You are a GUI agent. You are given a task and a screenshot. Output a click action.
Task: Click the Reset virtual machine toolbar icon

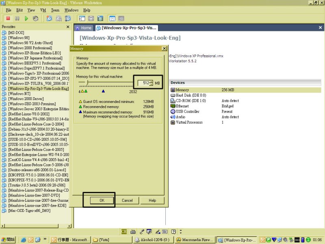click(36, 18)
